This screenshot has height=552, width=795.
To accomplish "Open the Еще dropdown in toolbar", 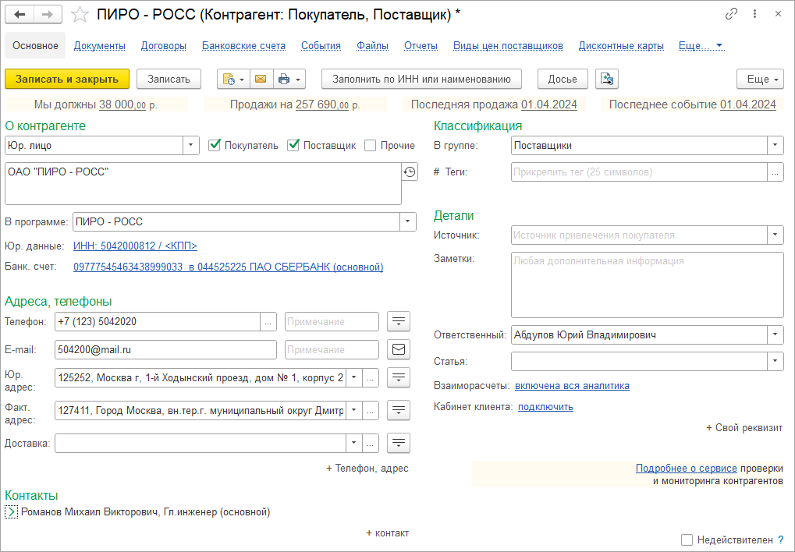I will tap(760, 79).
